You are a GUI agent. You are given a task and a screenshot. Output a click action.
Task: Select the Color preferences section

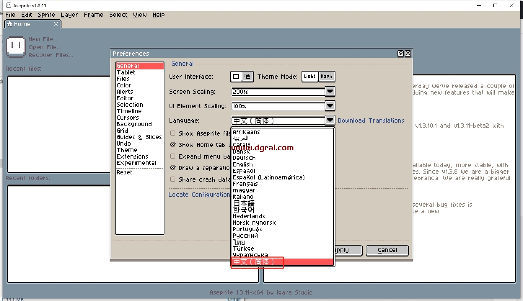[140, 85]
